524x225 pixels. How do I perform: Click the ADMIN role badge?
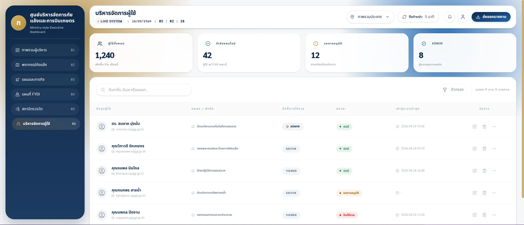point(293,127)
